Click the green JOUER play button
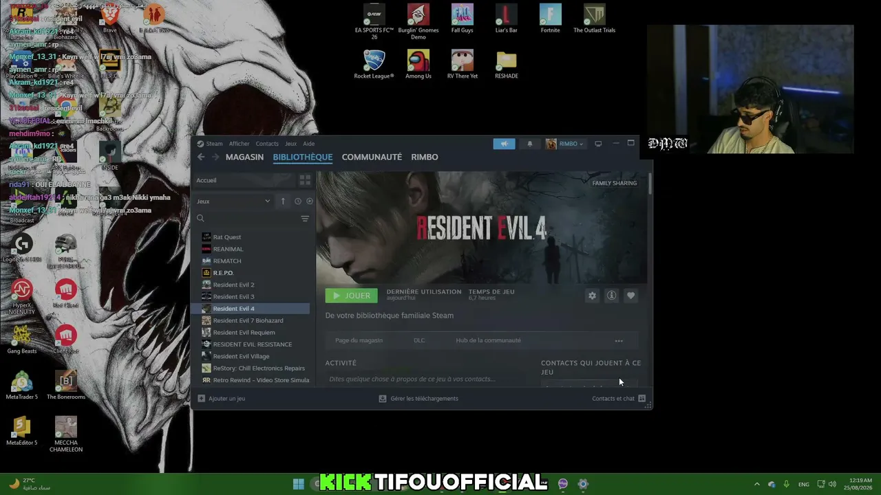This screenshot has width=881, height=495. pyautogui.click(x=351, y=296)
